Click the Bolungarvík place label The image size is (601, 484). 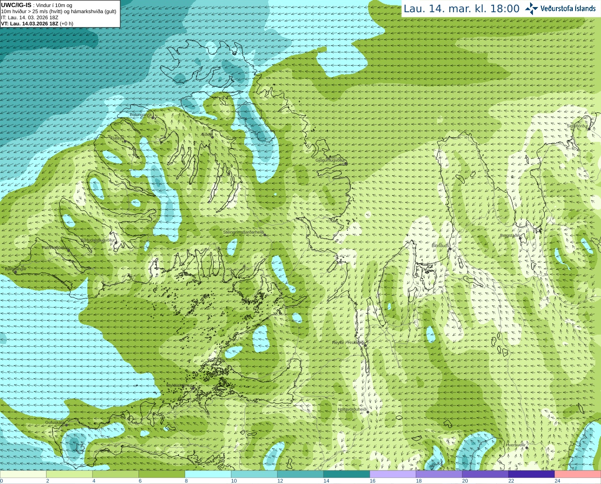[140, 115]
